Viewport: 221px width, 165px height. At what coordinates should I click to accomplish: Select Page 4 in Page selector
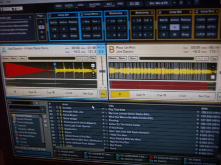point(42,37)
